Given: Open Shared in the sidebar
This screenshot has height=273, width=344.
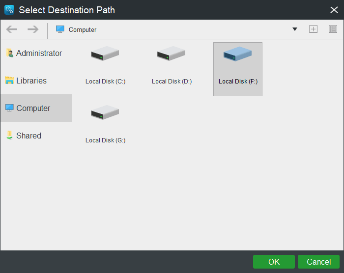Looking at the screenshot, I should click(36, 136).
